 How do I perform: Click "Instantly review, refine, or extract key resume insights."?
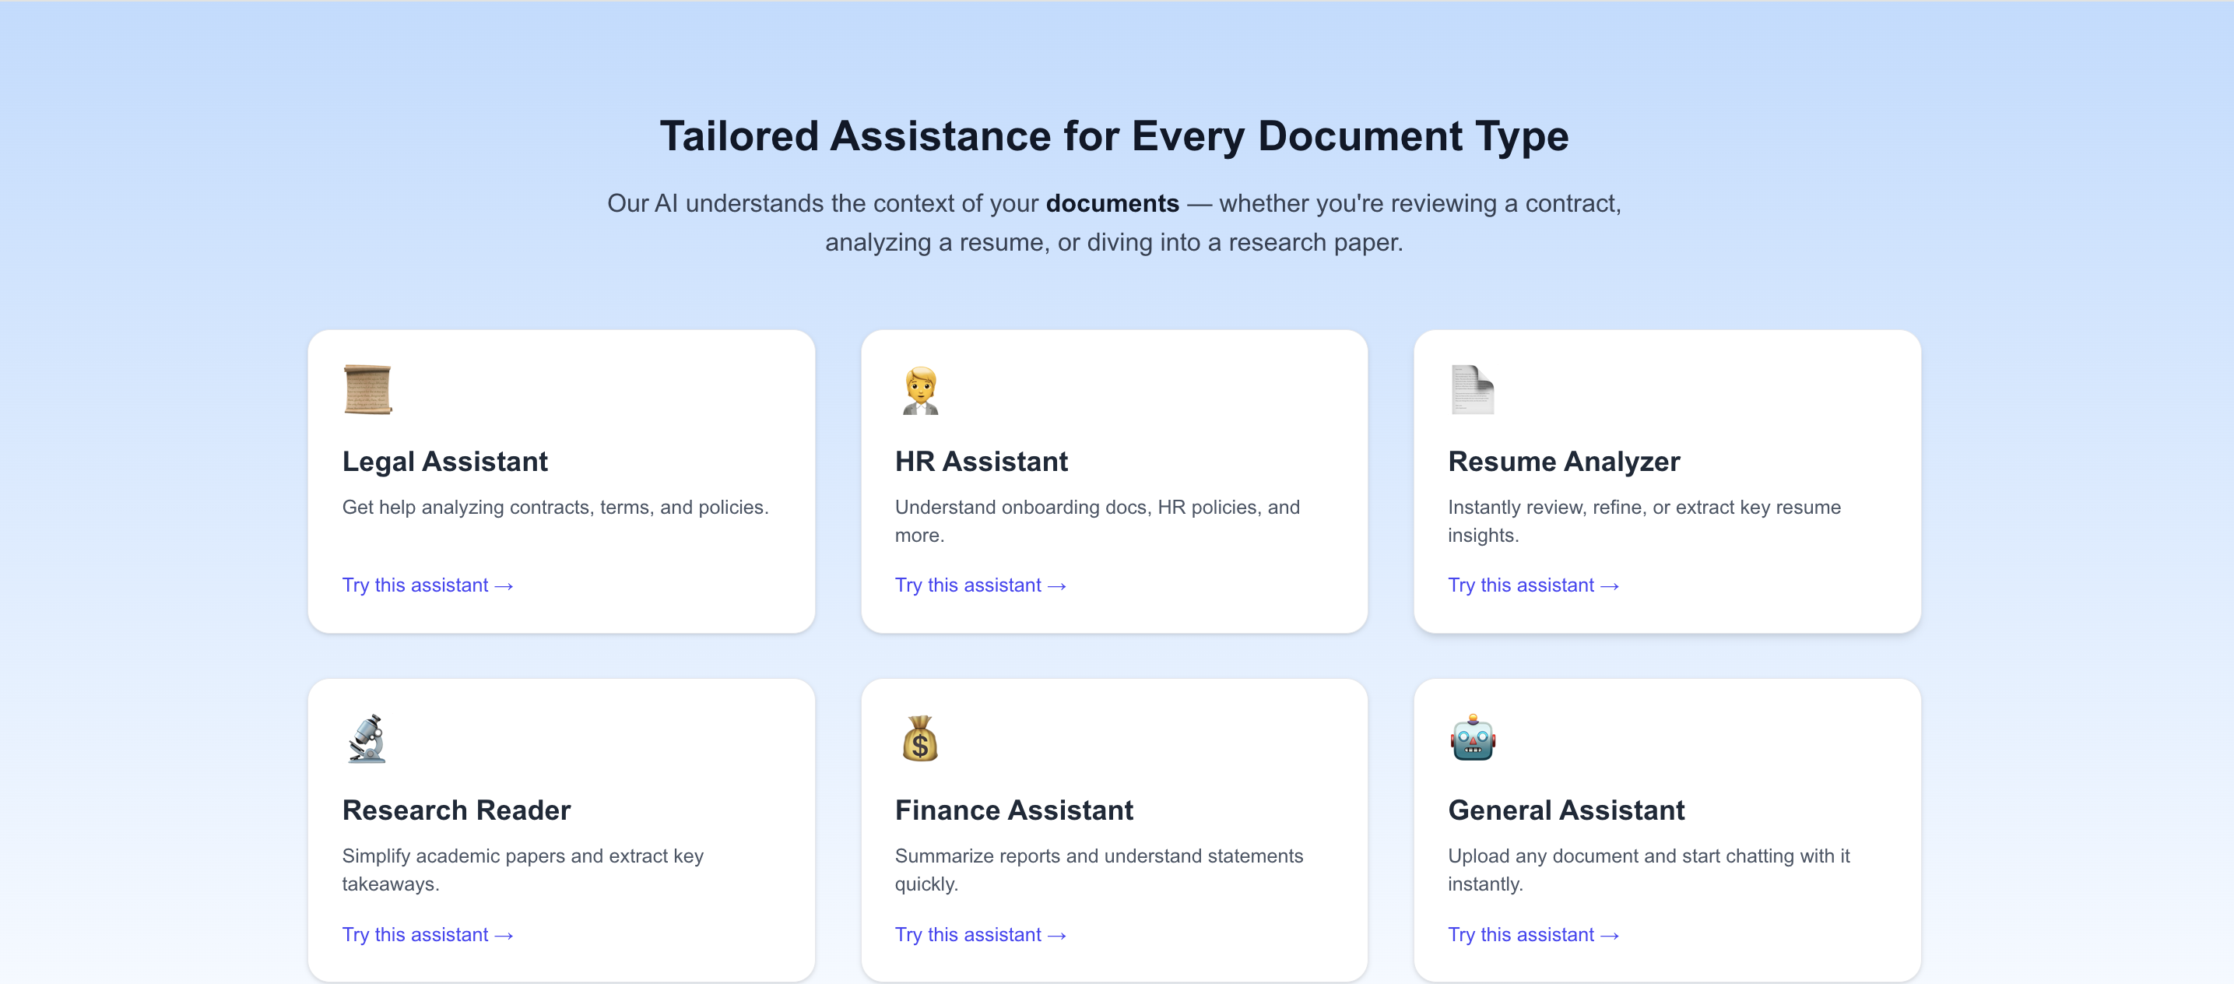[1644, 521]
